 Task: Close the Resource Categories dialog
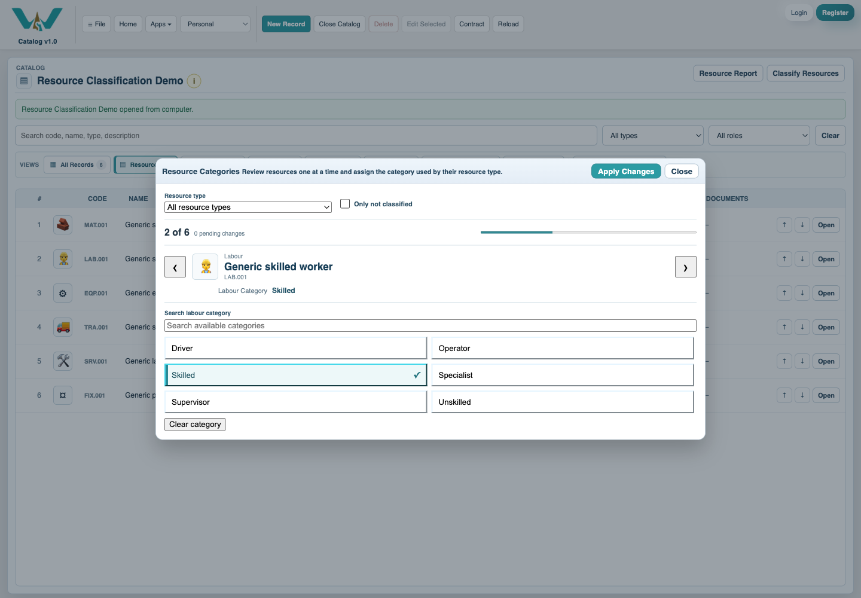click(682, 172)
